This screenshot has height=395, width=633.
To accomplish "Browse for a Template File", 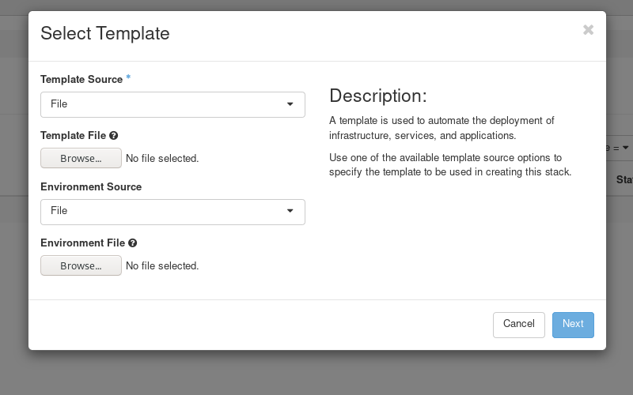I will 81,158.
